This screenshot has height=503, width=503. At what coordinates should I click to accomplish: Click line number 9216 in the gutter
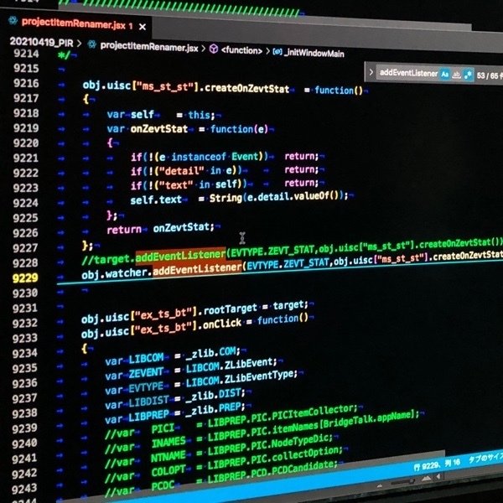(x=26, y=83)
